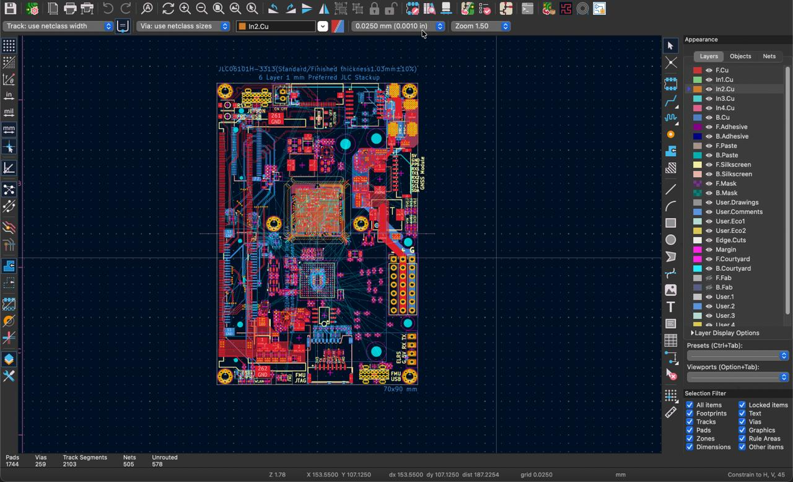Viewport: 793px width, 482px height.
Task: Select the Route Tracks tool
Action: (x=671, y=100)
